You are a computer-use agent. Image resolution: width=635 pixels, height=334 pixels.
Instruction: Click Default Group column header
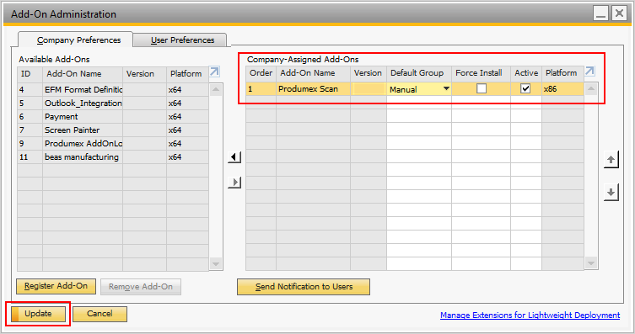coord(419,73)
